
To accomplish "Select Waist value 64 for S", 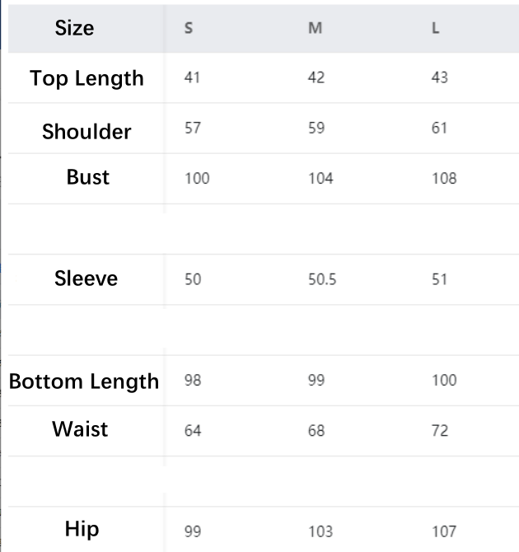I will pyautogui.click(x=192, y=431).
